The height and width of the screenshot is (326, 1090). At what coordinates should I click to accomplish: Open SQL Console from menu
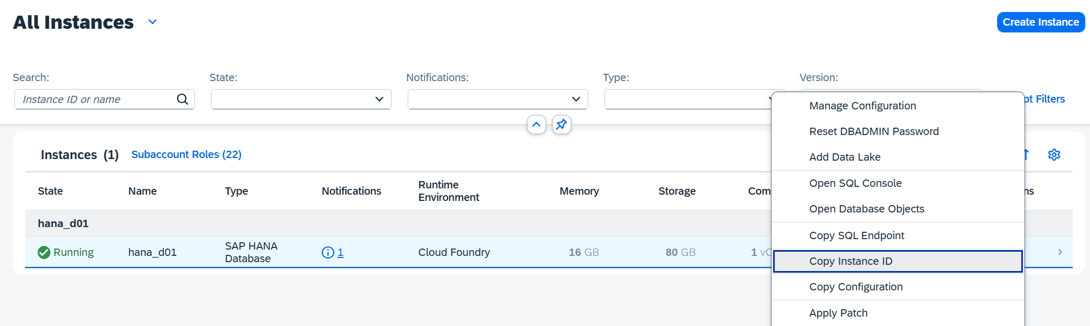click(x=898, y=183)
